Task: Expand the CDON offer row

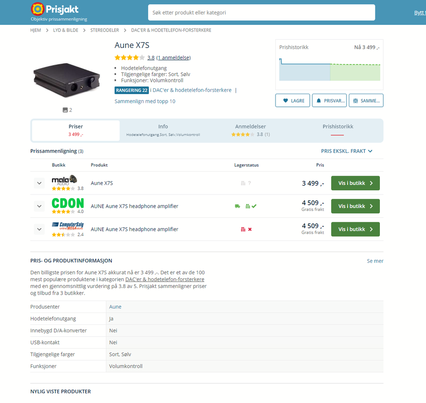Action: (x=39, y=206)
